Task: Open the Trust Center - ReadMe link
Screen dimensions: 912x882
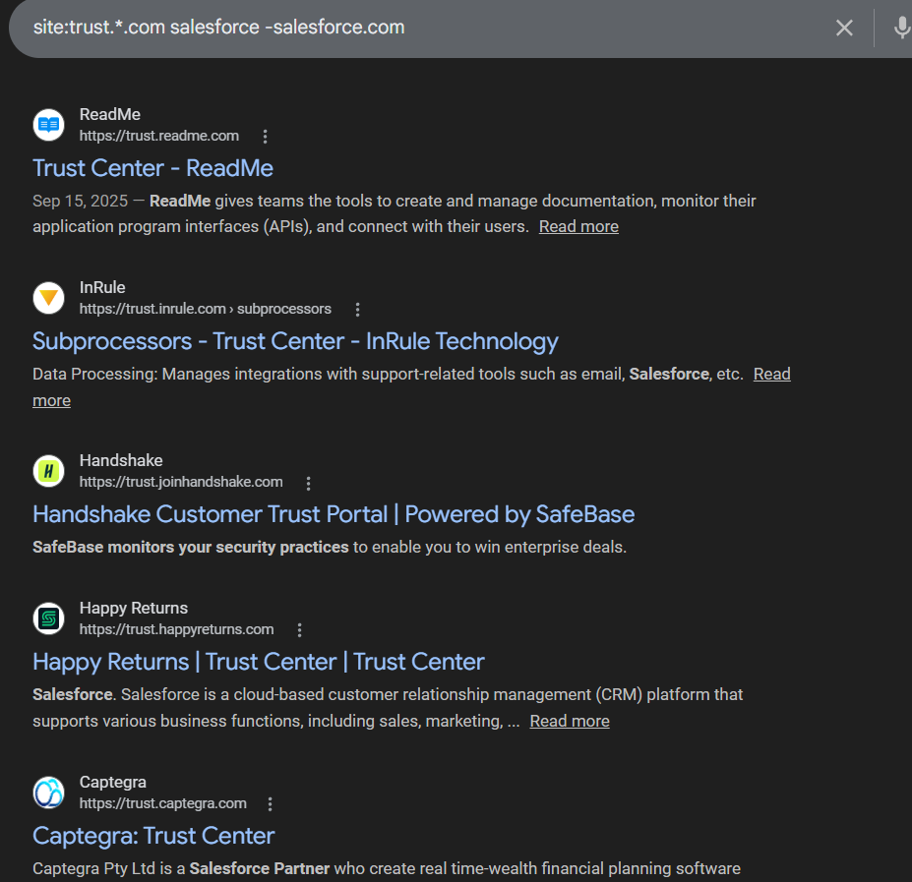Action: [152, 168]
